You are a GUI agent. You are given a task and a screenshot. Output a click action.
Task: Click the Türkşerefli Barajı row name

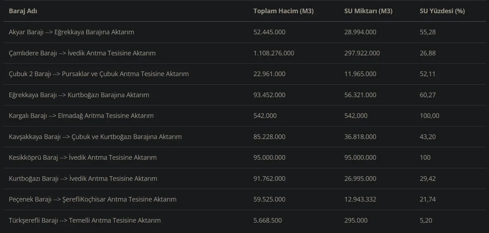[x=84, y=220]
